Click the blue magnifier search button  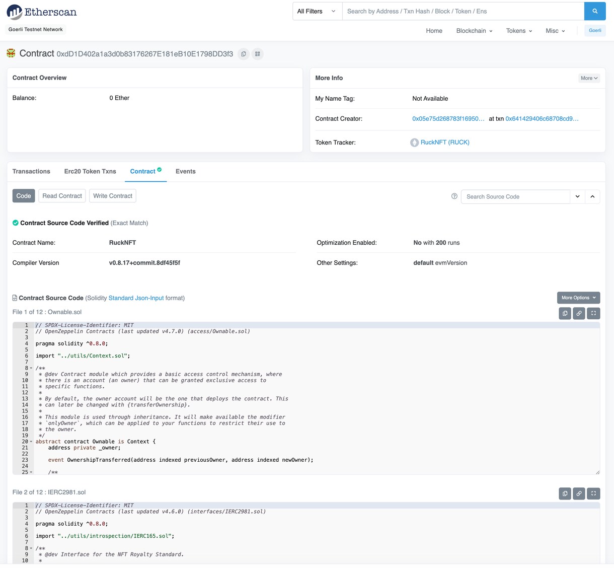click(595, 11)
